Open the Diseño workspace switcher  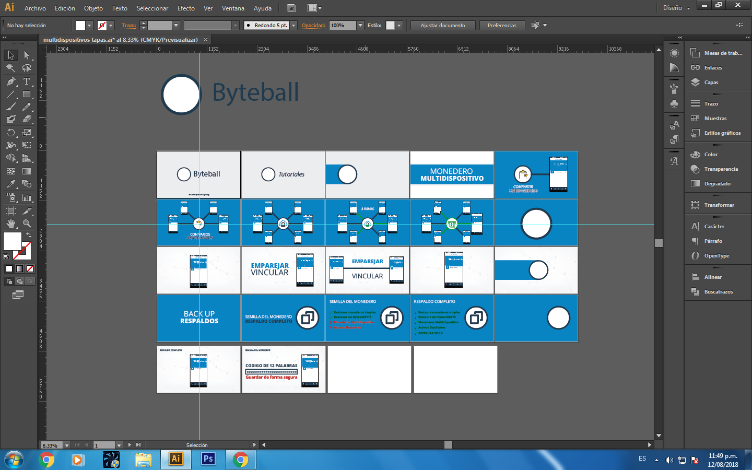click(x=677, y=8)
